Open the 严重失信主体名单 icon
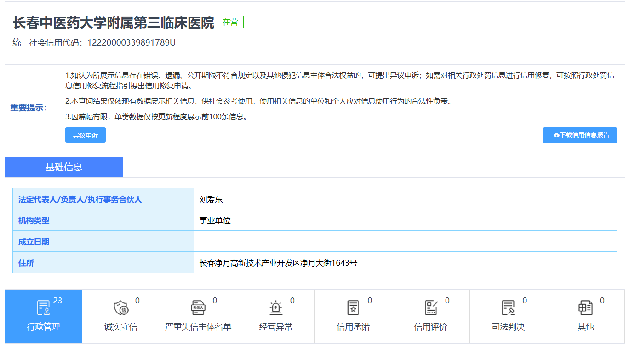This screenshot has height=348, width=629. (x=198, y=307)
